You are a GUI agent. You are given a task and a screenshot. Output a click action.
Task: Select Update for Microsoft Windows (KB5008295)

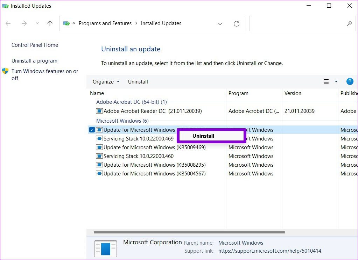[155, 165]
